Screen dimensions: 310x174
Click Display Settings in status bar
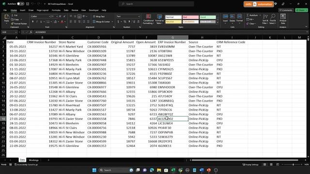click(x=250, y=164)
